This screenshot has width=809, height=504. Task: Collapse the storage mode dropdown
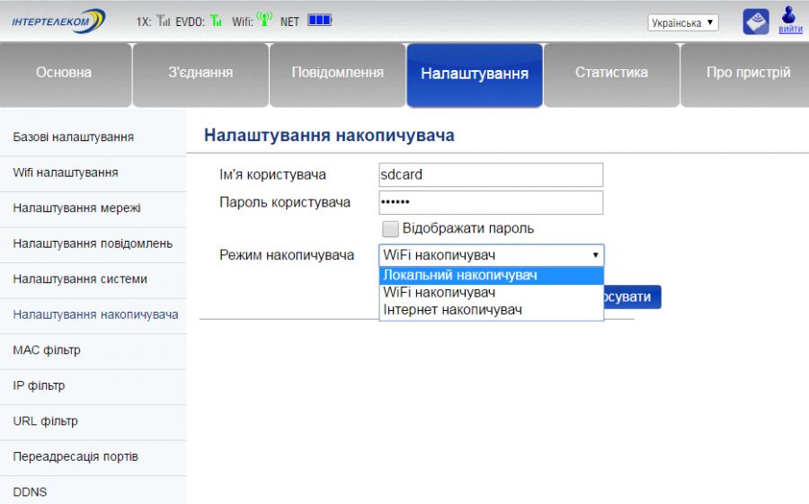point(491,255)
